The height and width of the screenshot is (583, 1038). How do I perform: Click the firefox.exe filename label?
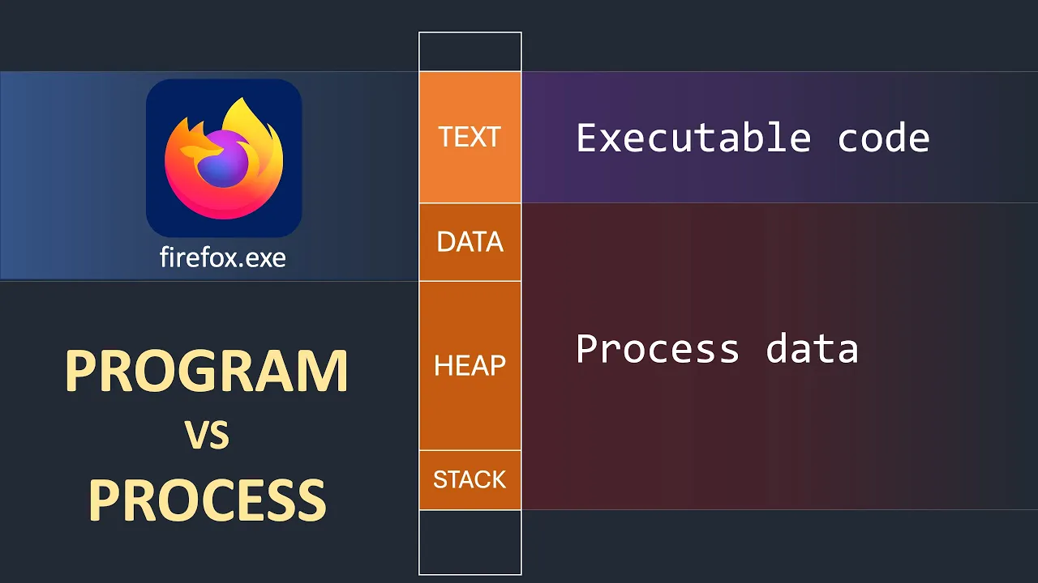(223, 258)
